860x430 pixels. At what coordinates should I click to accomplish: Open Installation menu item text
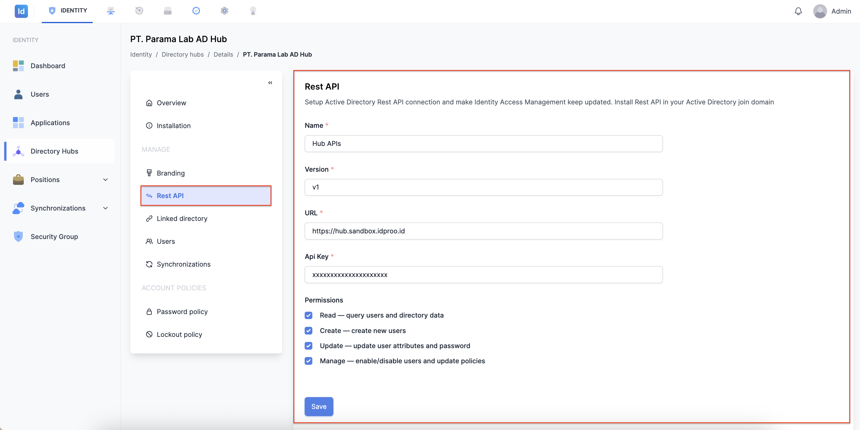[x=174, y=126]
